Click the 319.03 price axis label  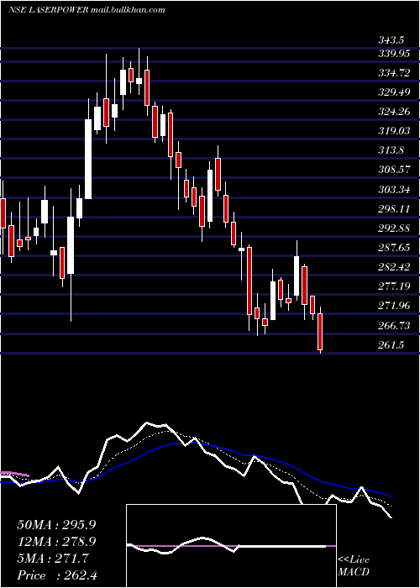(394, 131)
